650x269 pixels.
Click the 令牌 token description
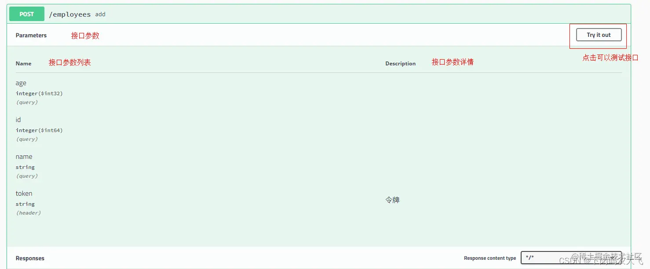tap(392, 200)
